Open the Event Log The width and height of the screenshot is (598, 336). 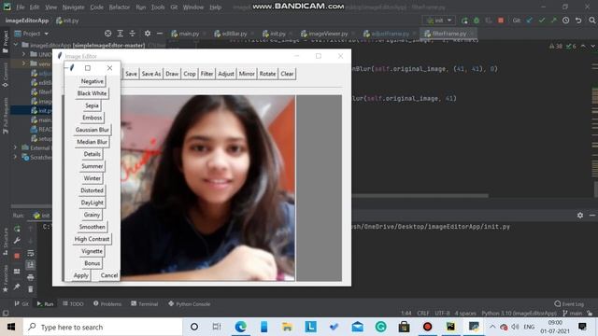coord(569,303)
